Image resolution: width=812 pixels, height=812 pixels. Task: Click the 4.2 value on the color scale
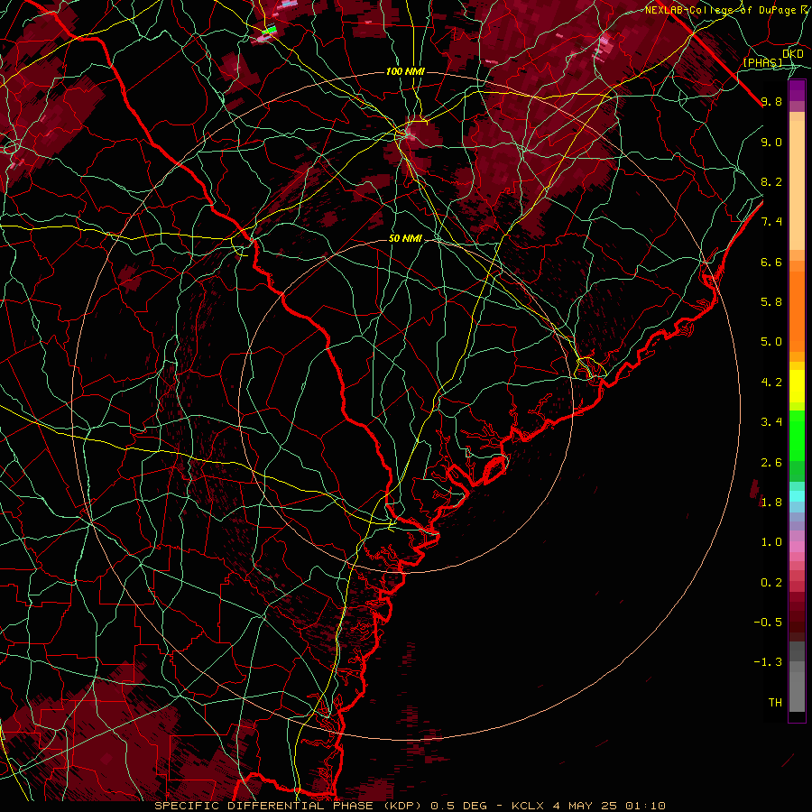[771, 383]
